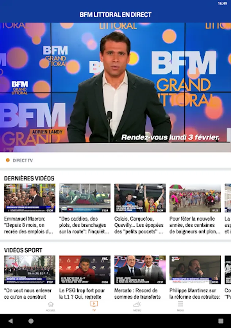
Task: Open "Philippe Martinez sur la réforme" headline
Action: click(x=195, y=293)
